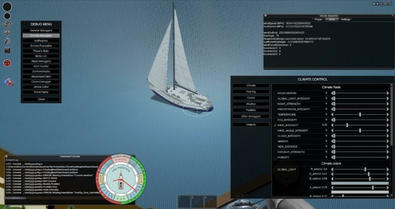Image resolution: width=395 pixels, height=209 pixels.
Task: Click the WIND_INTENSITY slider handle
Action: (x=347, y=125)
